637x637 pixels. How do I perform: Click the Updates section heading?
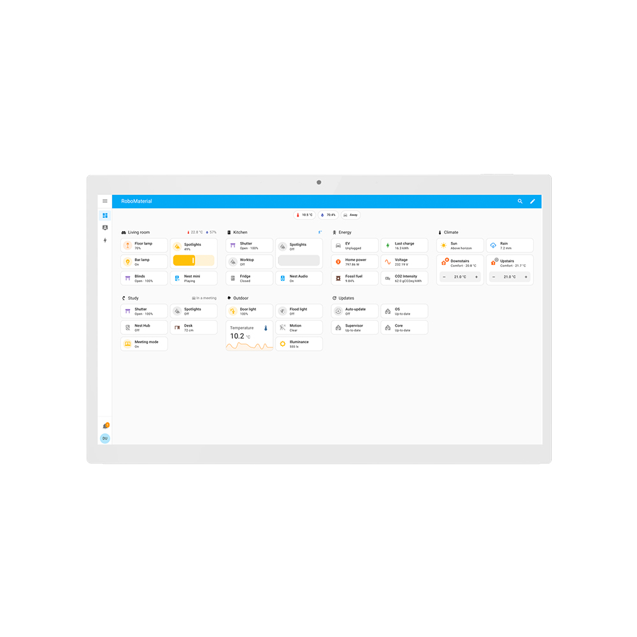pos(346,298)
